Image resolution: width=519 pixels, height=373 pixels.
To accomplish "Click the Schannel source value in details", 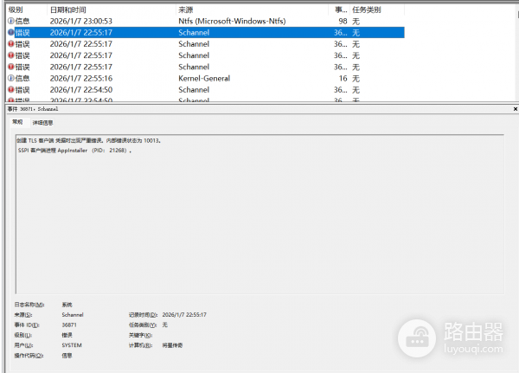I will point(73,315).
